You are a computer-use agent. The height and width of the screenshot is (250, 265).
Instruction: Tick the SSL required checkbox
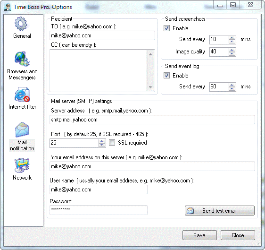[x=112, y=143]
